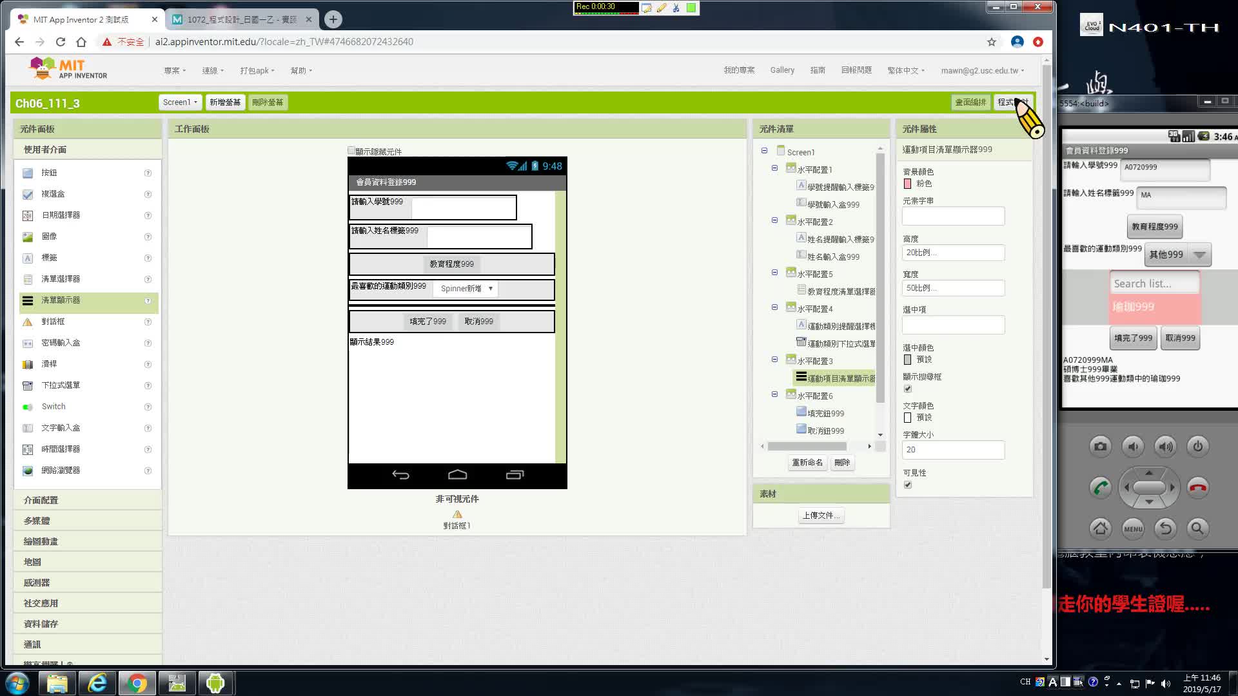Click 高度 property field

[953, 253]
